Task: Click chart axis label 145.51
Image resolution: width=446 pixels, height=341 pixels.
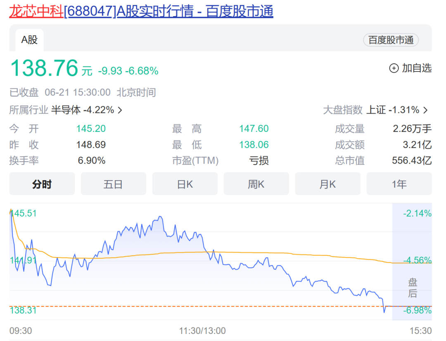Action: (x=24, y=213)
